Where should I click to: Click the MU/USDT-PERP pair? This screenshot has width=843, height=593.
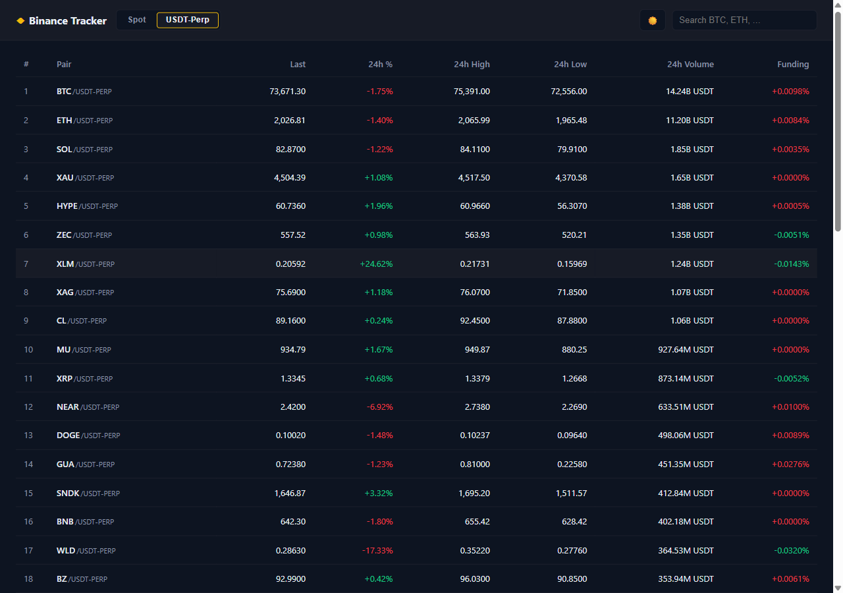pyautogui.click(x=84, y=350)
